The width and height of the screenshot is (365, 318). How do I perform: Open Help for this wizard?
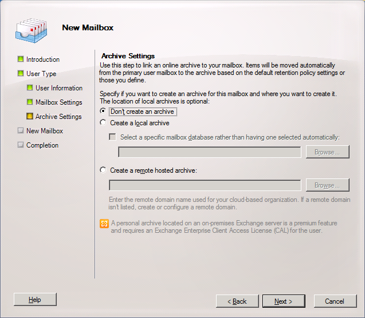(x=35, y=300)
